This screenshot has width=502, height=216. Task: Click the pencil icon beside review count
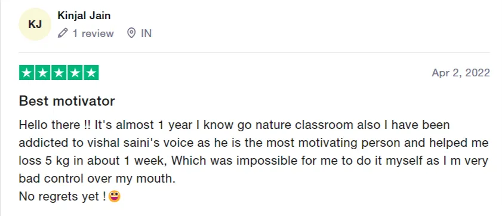(x=63, y=33)
